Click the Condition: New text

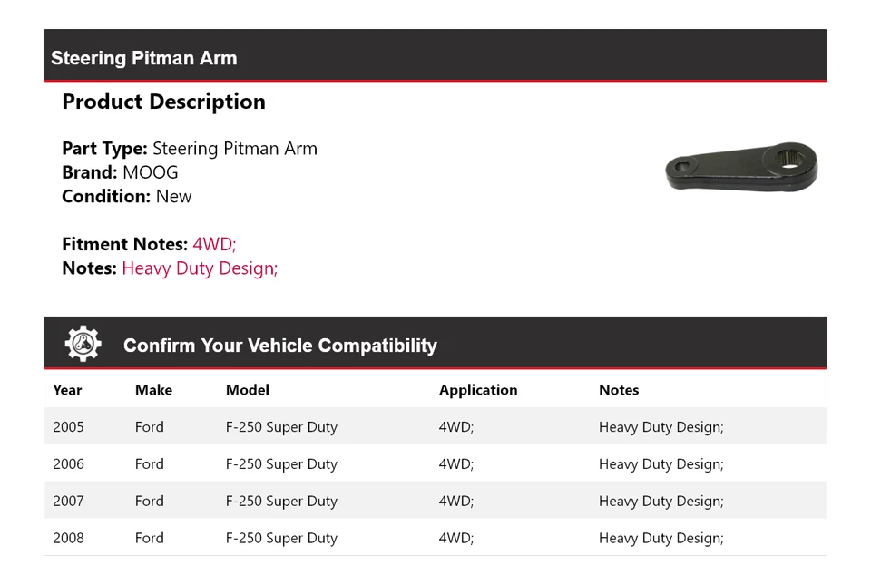click(127, 197)
